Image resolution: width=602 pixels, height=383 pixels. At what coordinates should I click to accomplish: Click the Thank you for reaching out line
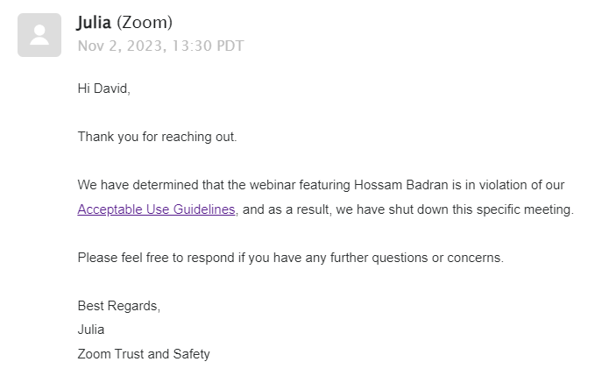click(x=158, y=137)
